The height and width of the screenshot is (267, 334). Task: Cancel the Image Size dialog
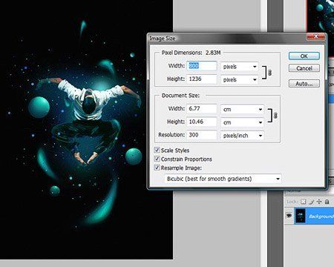pyautogui.click(x=304, y=68)
